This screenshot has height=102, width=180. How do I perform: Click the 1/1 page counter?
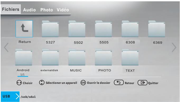22,75
